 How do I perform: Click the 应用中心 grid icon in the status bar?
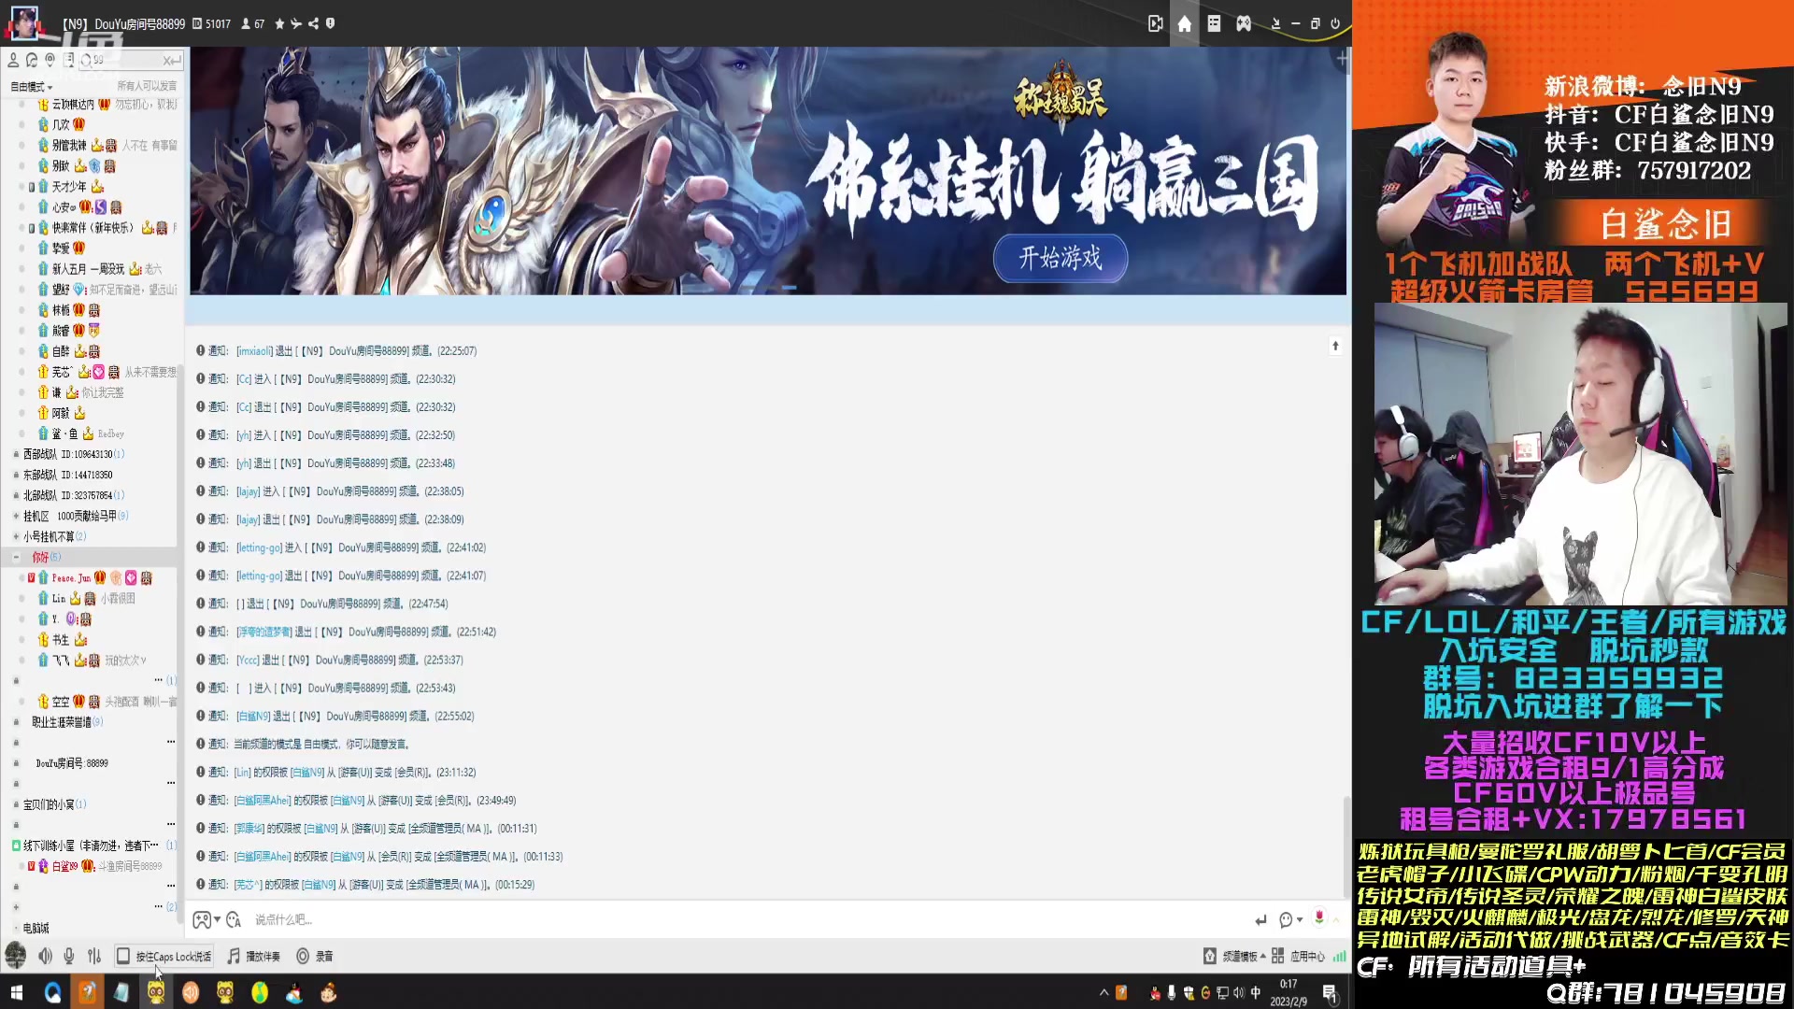point(1278,956)
